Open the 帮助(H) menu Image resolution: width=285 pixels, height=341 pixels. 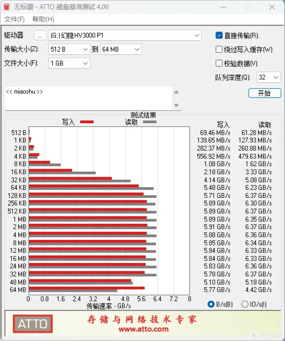[43, 20]
